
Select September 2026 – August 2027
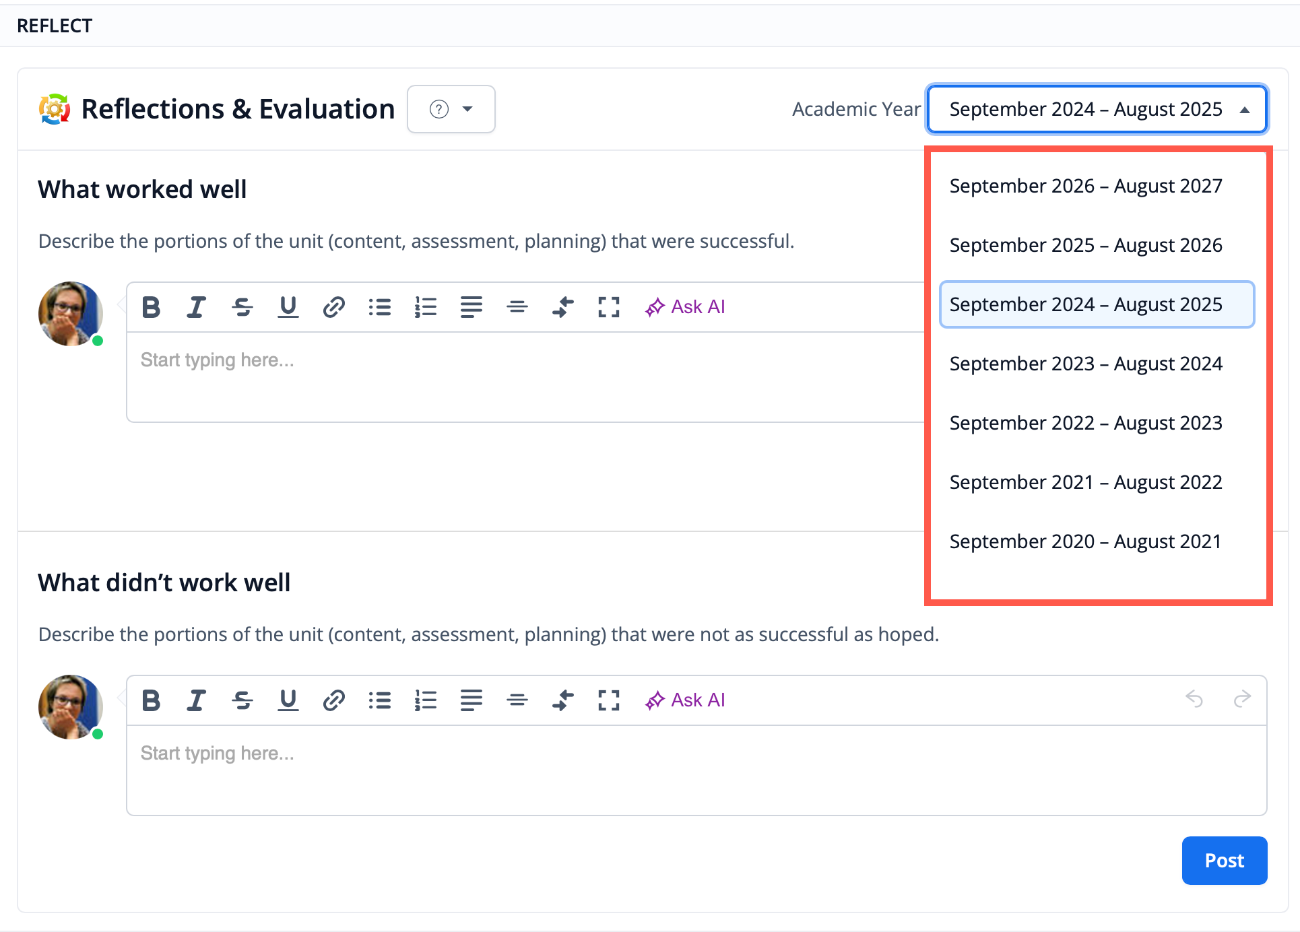point(1085,186)
